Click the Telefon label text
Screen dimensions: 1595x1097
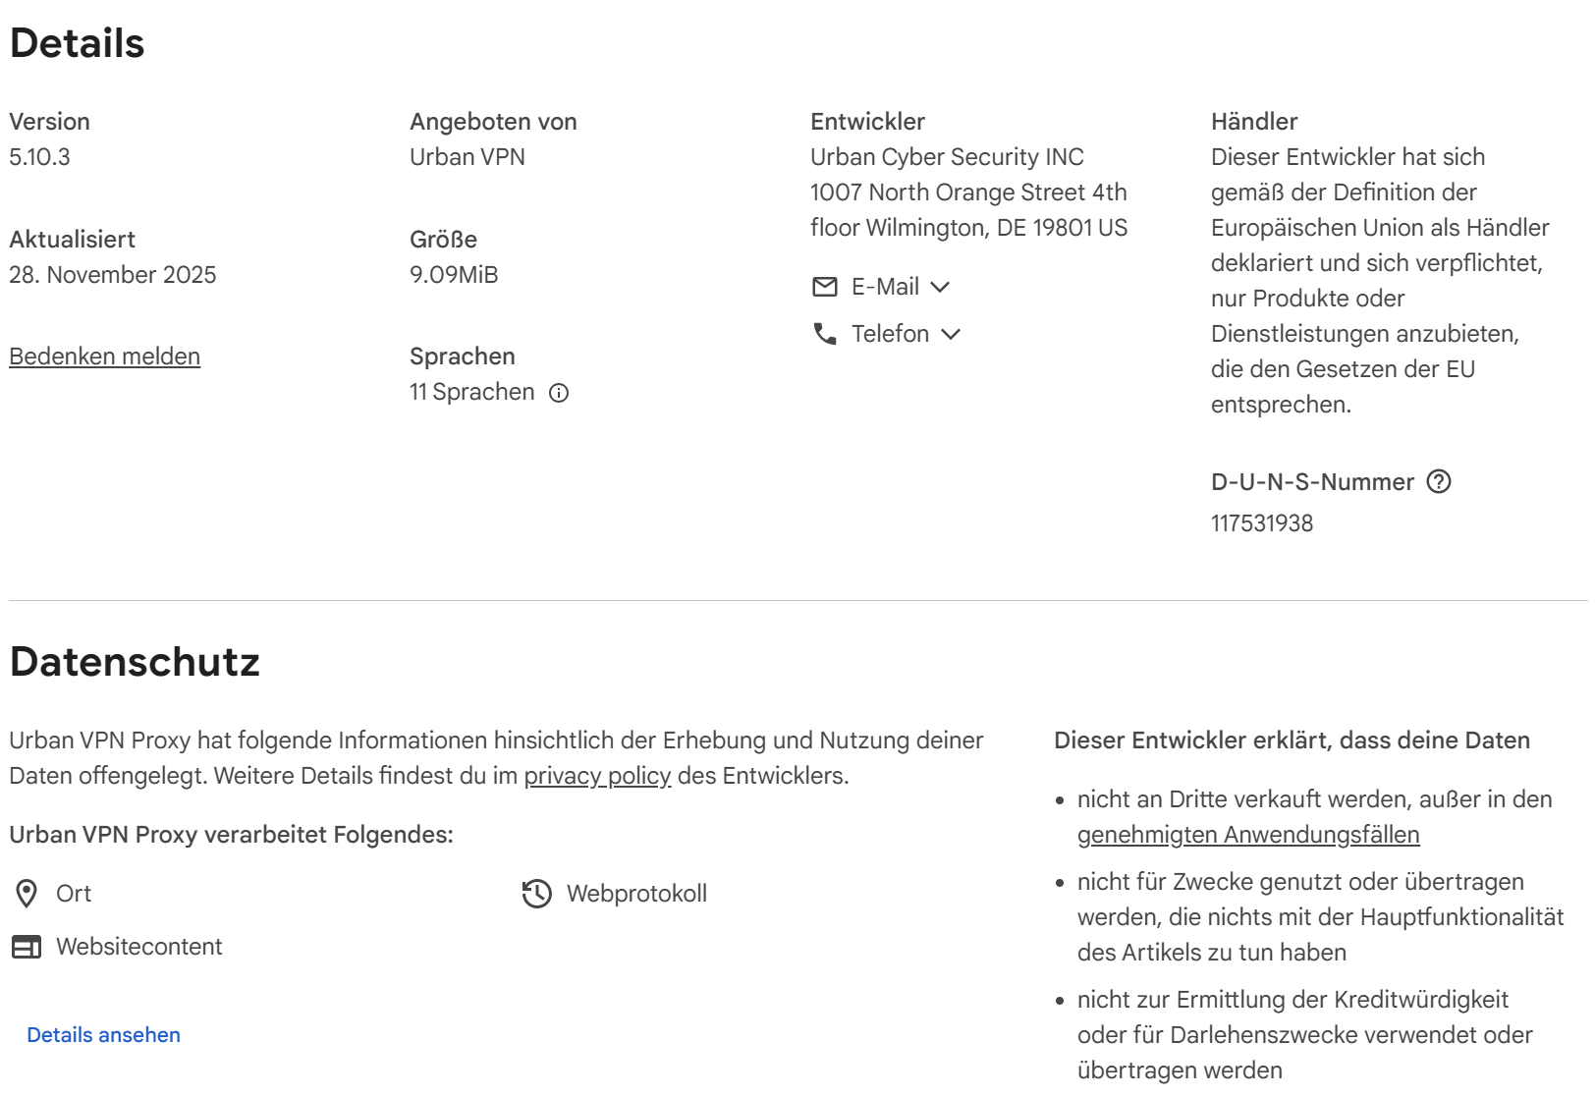890,334
